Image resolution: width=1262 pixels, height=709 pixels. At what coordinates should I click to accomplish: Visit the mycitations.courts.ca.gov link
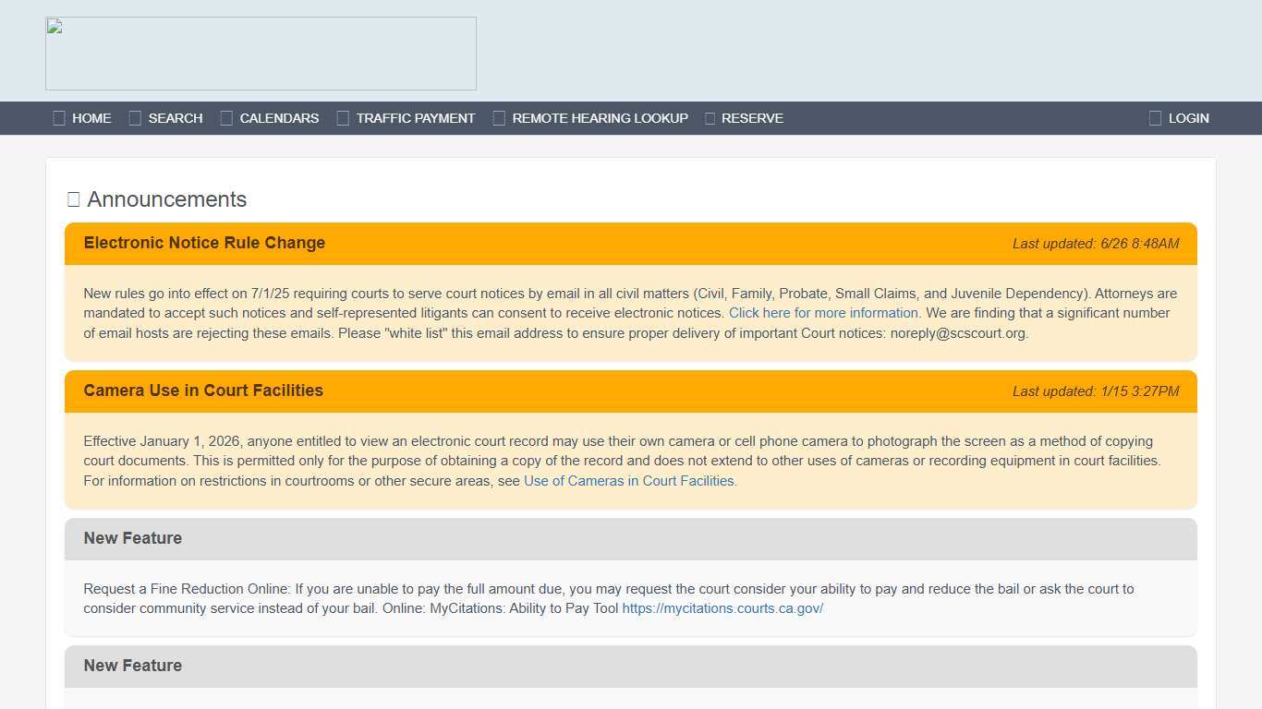tap(722, 608)
